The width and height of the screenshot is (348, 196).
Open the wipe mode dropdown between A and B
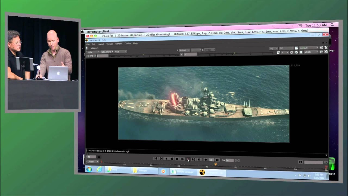coord(196,50)
